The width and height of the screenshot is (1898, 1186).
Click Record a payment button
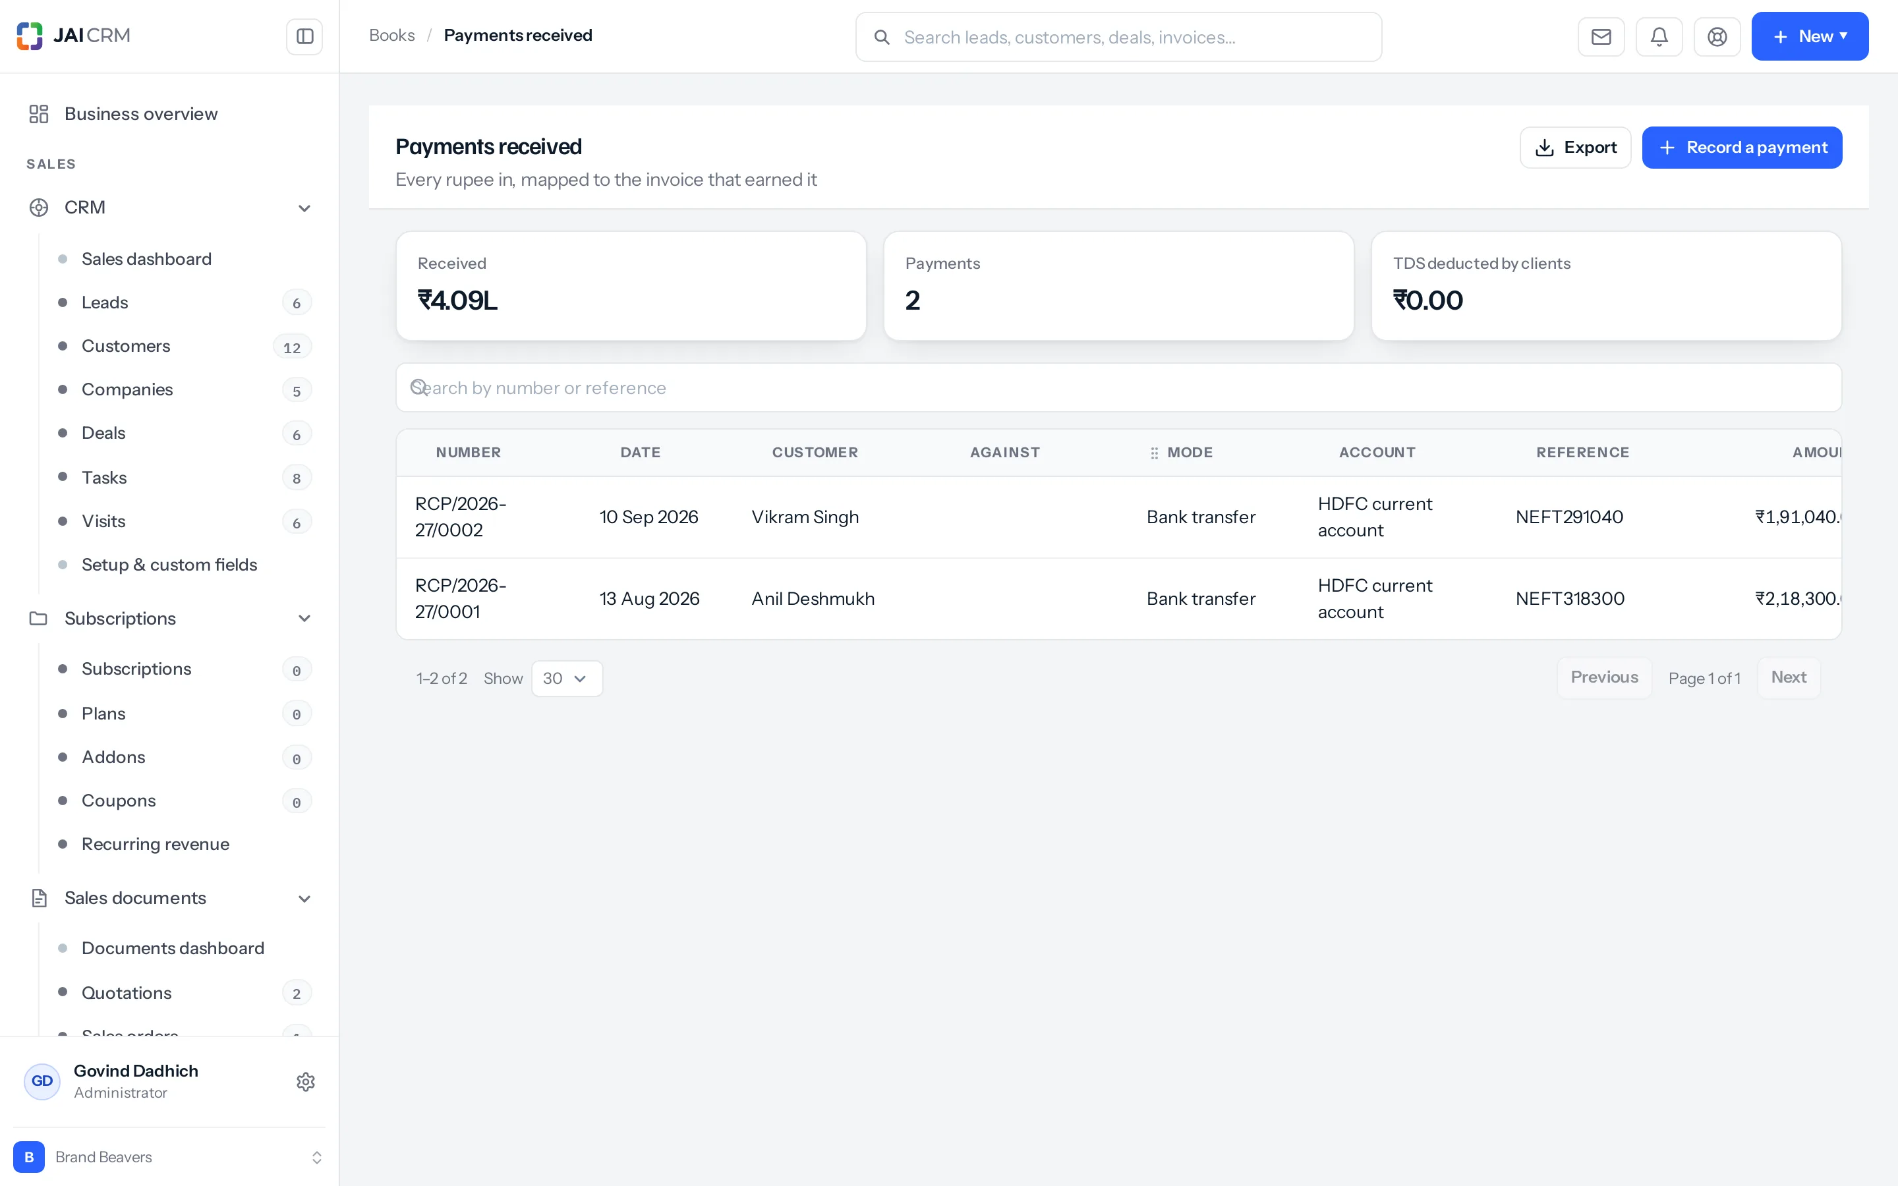point(1741,148)
